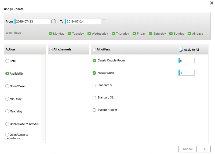The image size is (215, 154).
Task: Uncheck the Saturday checkbox
Action: point(151,34)
